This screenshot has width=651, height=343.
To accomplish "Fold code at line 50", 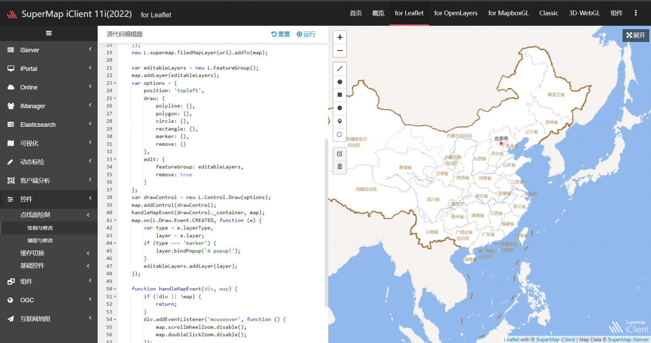I will (115, 289).
